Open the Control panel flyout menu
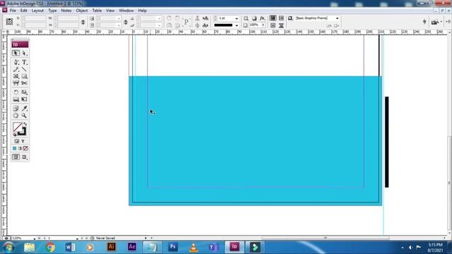Viewport: 452px width, 254px height. (448, 22)
